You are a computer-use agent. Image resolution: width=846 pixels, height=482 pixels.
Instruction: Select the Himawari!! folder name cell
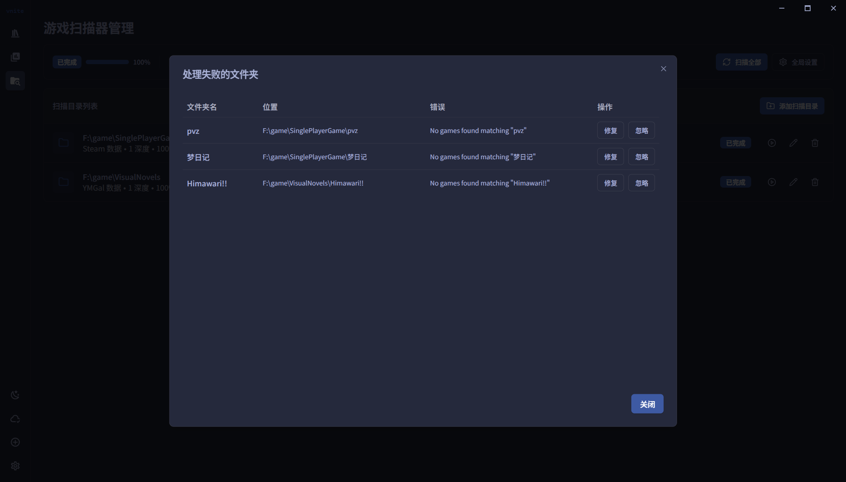[x=207, y=183]
